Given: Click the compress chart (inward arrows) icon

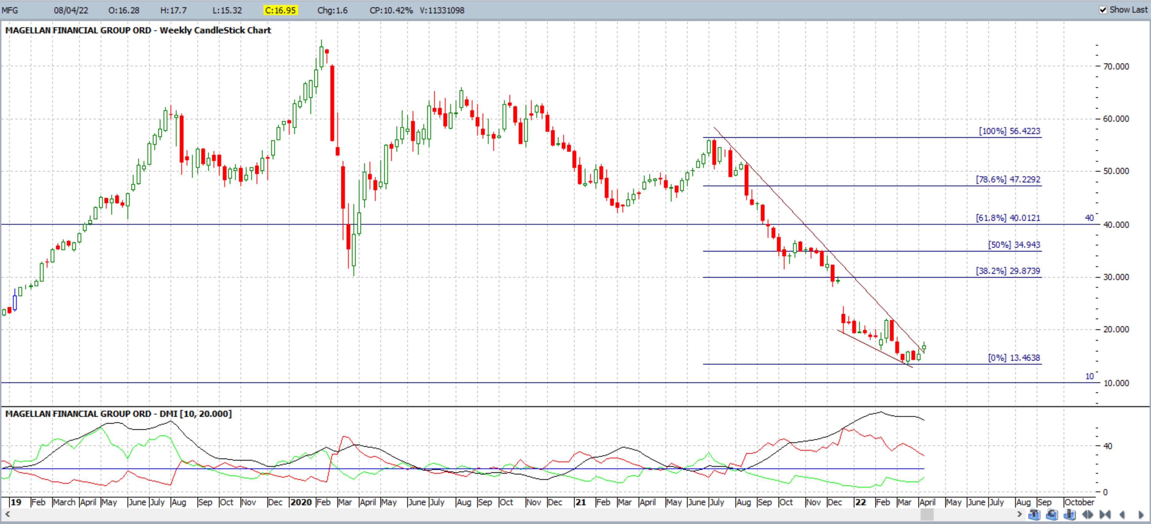Looking at the screenshot, I should click(x=1105, y=514).
